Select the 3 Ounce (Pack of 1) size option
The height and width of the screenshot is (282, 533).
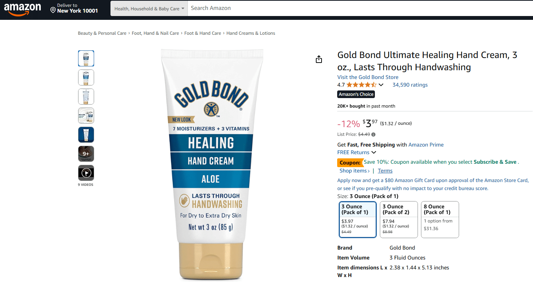point(358,219)
